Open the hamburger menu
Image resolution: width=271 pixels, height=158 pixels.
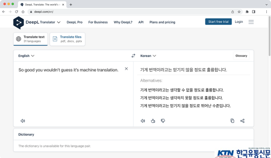tap(251, 22)
